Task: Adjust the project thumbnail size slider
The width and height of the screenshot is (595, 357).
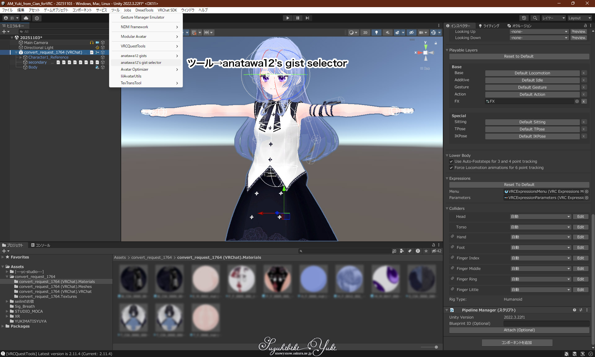Action: pyautogui.click(x=436, y=347)
